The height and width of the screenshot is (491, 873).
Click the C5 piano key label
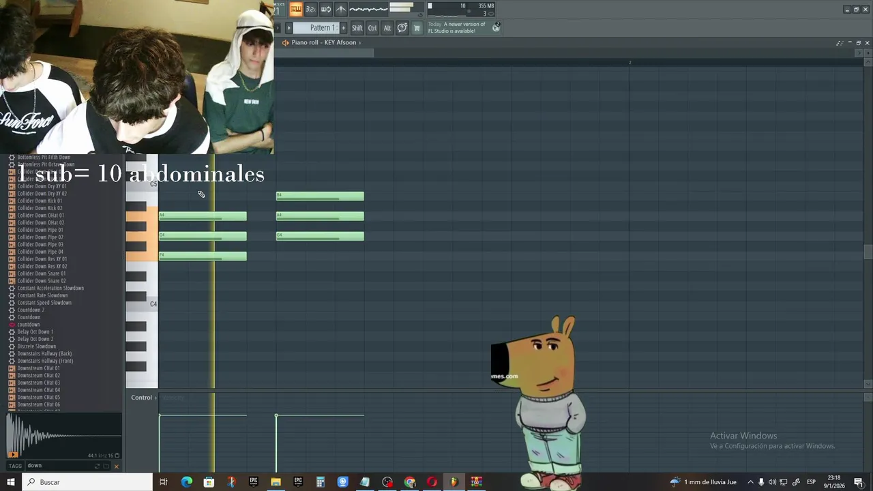[153, 184]
